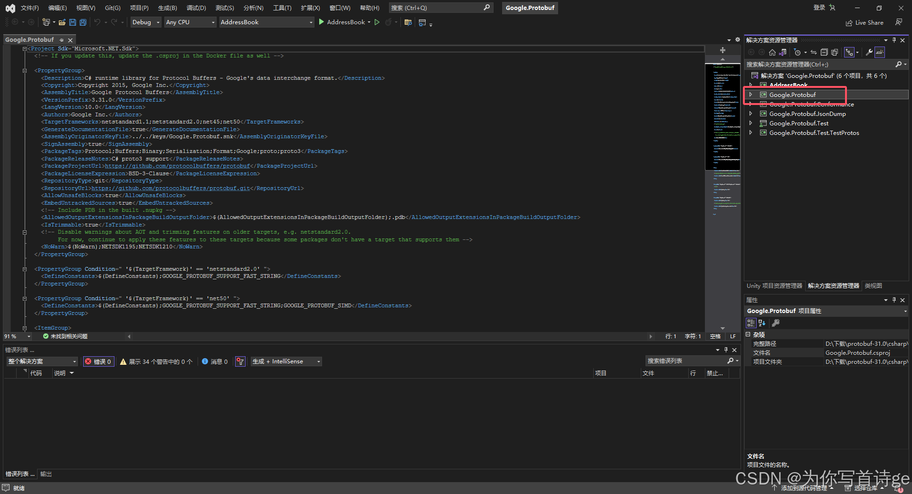
Task: Click the Save All icon
Action: click(x=83, y=22)
